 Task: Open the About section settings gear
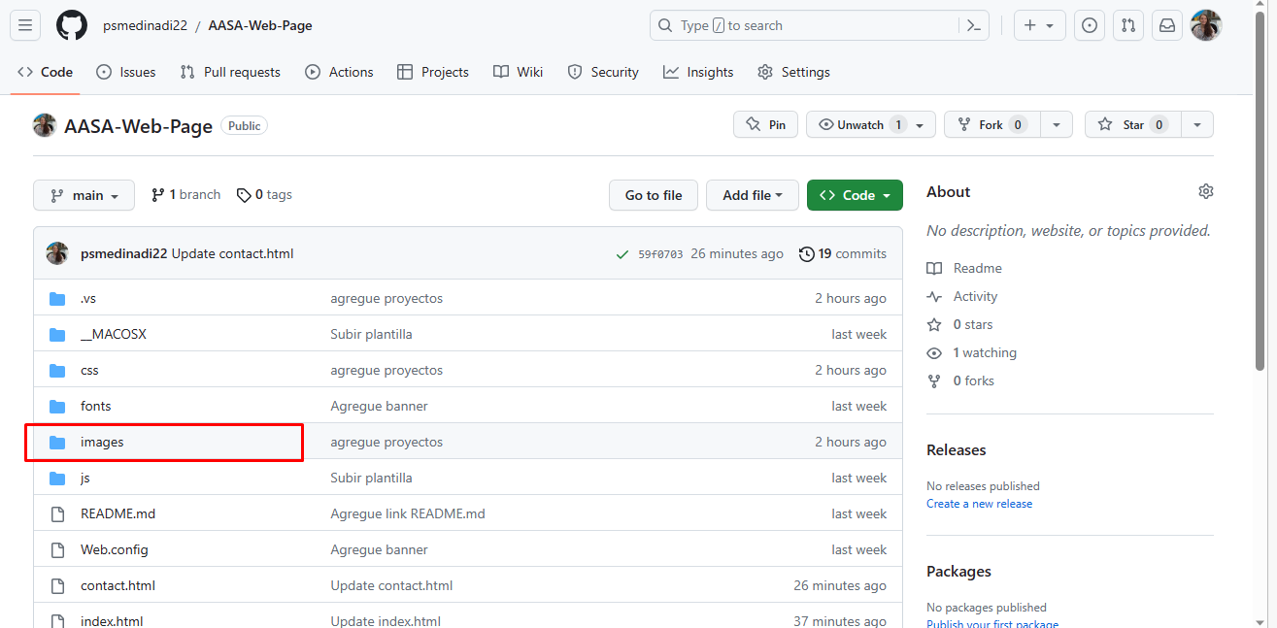[1205, 191]
